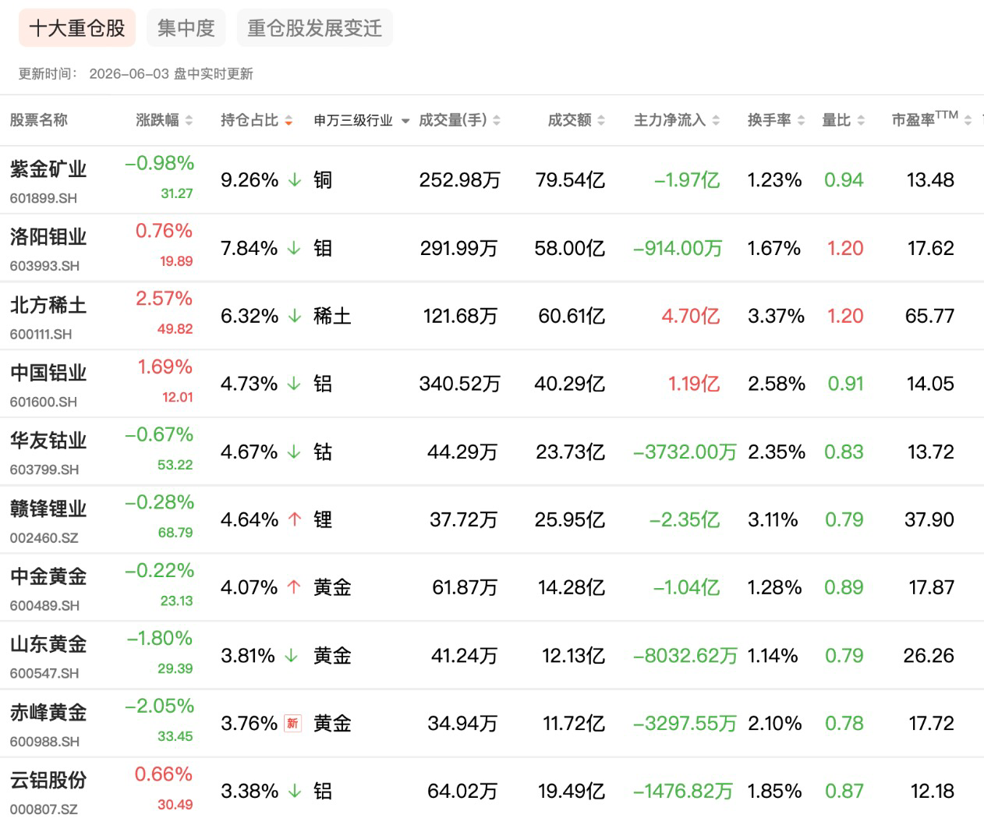The height and width of the screenshot is (822, 984).
Task: Click price change 2.57%
Action: pos(164,299)
